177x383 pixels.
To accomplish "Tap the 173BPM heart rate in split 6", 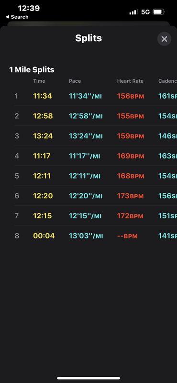I will tap(131, 196).
